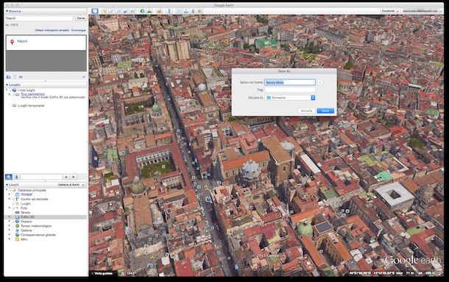The height and width of the screenshot is (282, 449).
Task: Expand the Foto layer tree arrow
Action: click(x=10, y=208)
